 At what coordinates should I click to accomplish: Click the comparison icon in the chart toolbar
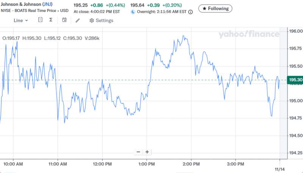[40, 20]
